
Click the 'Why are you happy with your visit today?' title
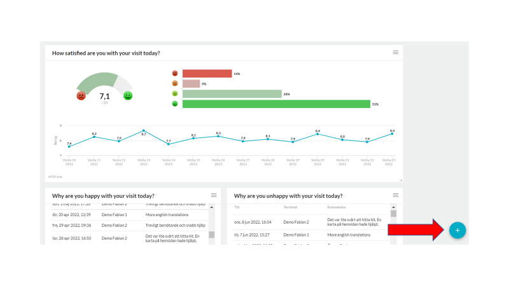[x=103, y=196]
